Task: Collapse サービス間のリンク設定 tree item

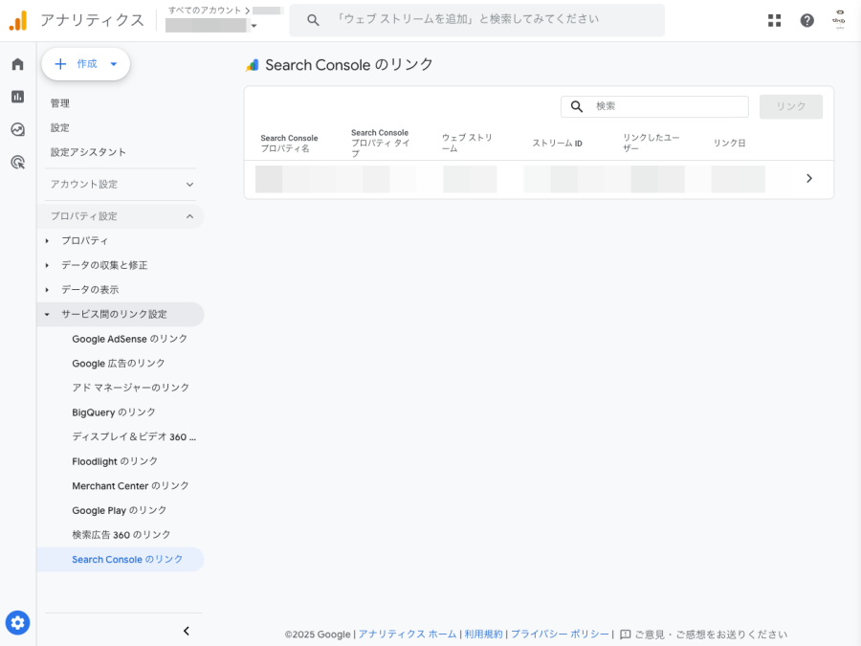Action: click(x=47, y=314)
